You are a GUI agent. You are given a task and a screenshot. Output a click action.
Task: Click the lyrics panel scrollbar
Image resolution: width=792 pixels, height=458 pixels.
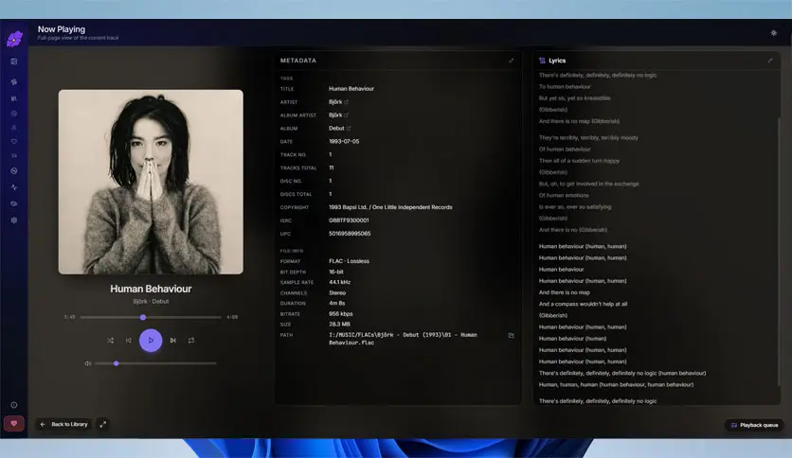point(779,253)
